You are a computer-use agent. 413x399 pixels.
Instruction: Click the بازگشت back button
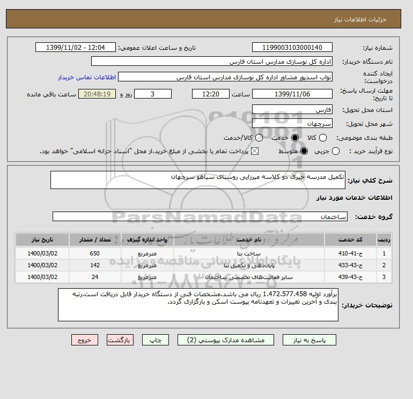(120, 340)
